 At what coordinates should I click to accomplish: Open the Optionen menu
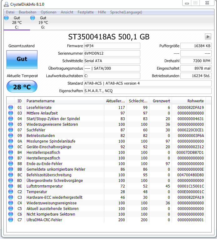pyautogui.click(x=49, y=12)
